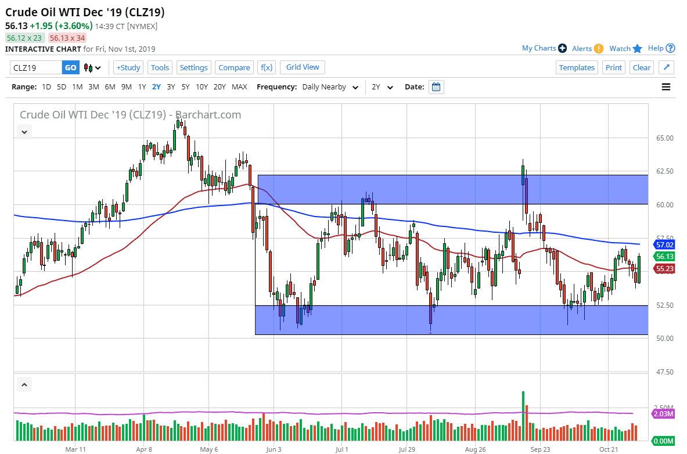Open the Templates dialog
The width and height of the screenshot is (687, 454).
[x=577, y=67]
